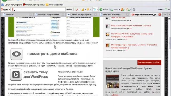Open dropdown arrow beside the spell-check checkmark

click(x=97, y=10)
